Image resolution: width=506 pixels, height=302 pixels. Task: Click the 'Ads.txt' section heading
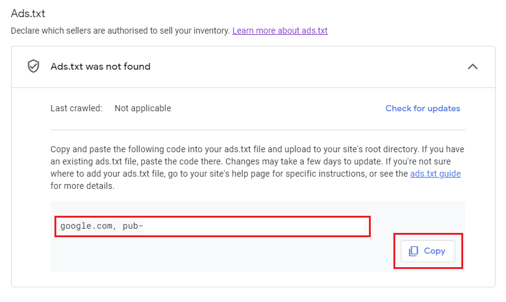pyautogui.click(x=28, y=13)
